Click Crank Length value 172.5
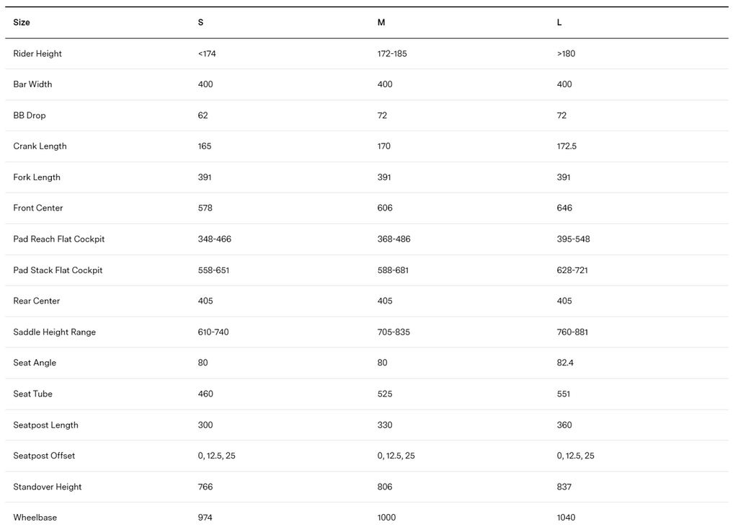 point(566,146)
